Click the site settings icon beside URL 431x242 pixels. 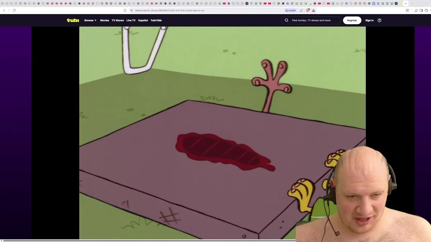[132, 10]
